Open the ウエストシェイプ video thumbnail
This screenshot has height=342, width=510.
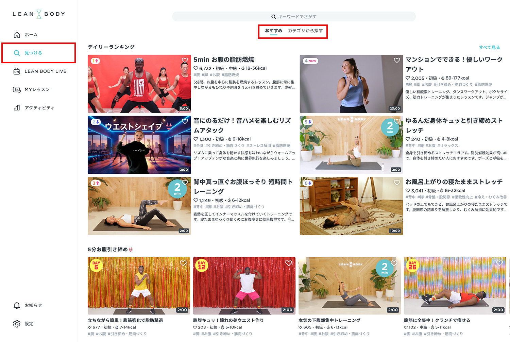pyautogui.click(x=139, y=145)
